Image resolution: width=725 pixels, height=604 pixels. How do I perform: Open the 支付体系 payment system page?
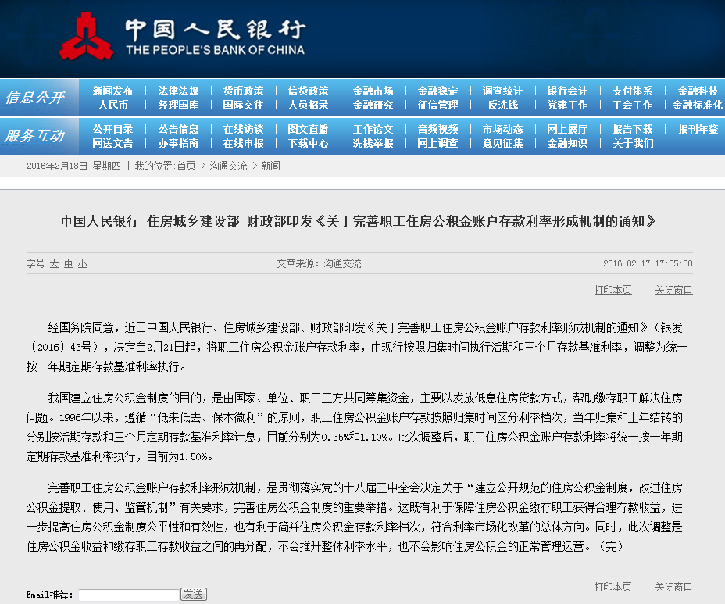pos(631,89)
